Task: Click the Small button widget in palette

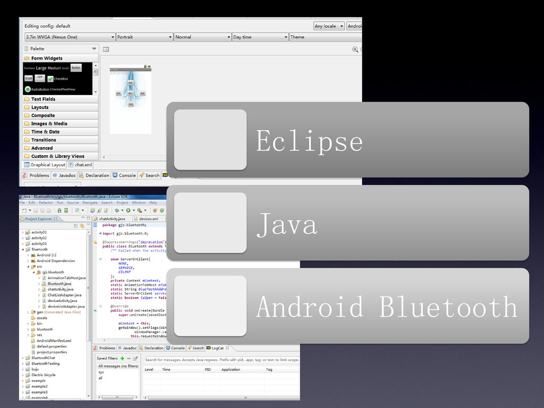Action: [x=29, y=79]
